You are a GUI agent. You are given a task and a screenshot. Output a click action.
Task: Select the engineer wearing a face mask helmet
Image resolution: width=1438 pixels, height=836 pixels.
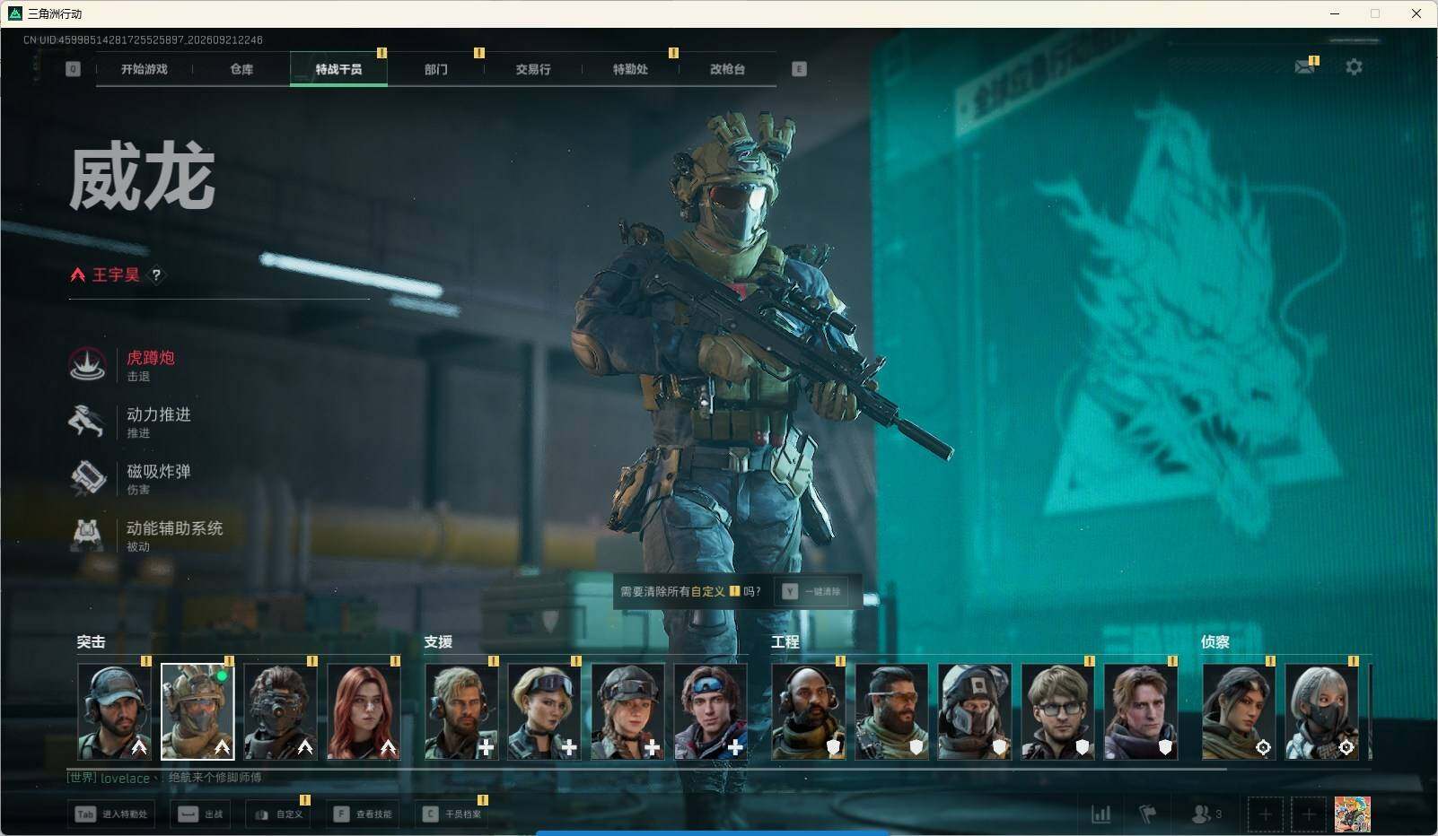(x=975, y=711)
